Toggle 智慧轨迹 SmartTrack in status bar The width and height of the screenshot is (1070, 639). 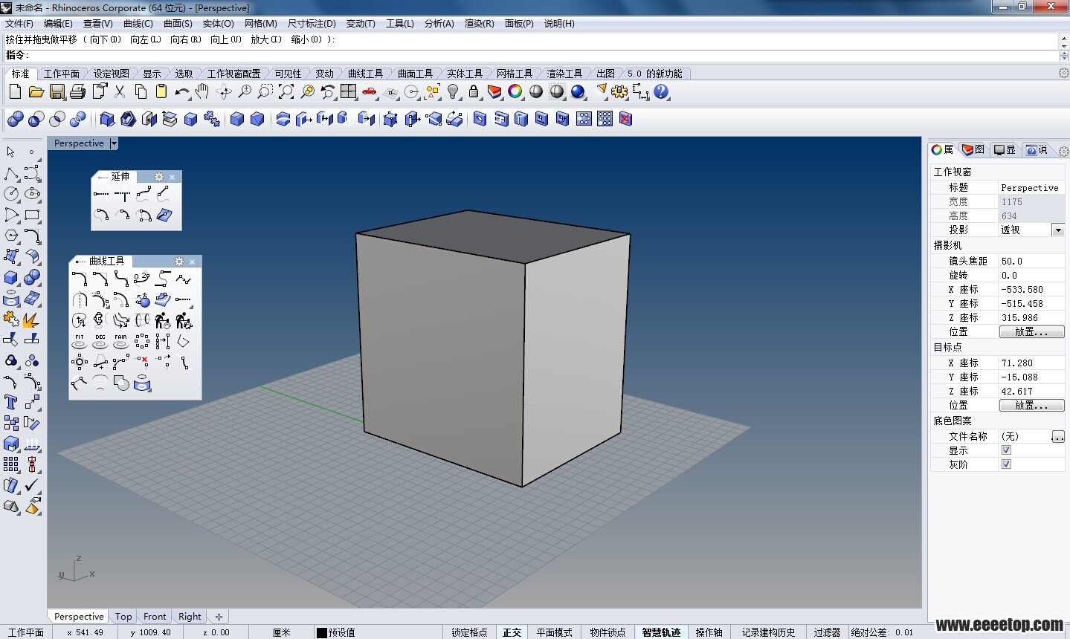point(662,632)
